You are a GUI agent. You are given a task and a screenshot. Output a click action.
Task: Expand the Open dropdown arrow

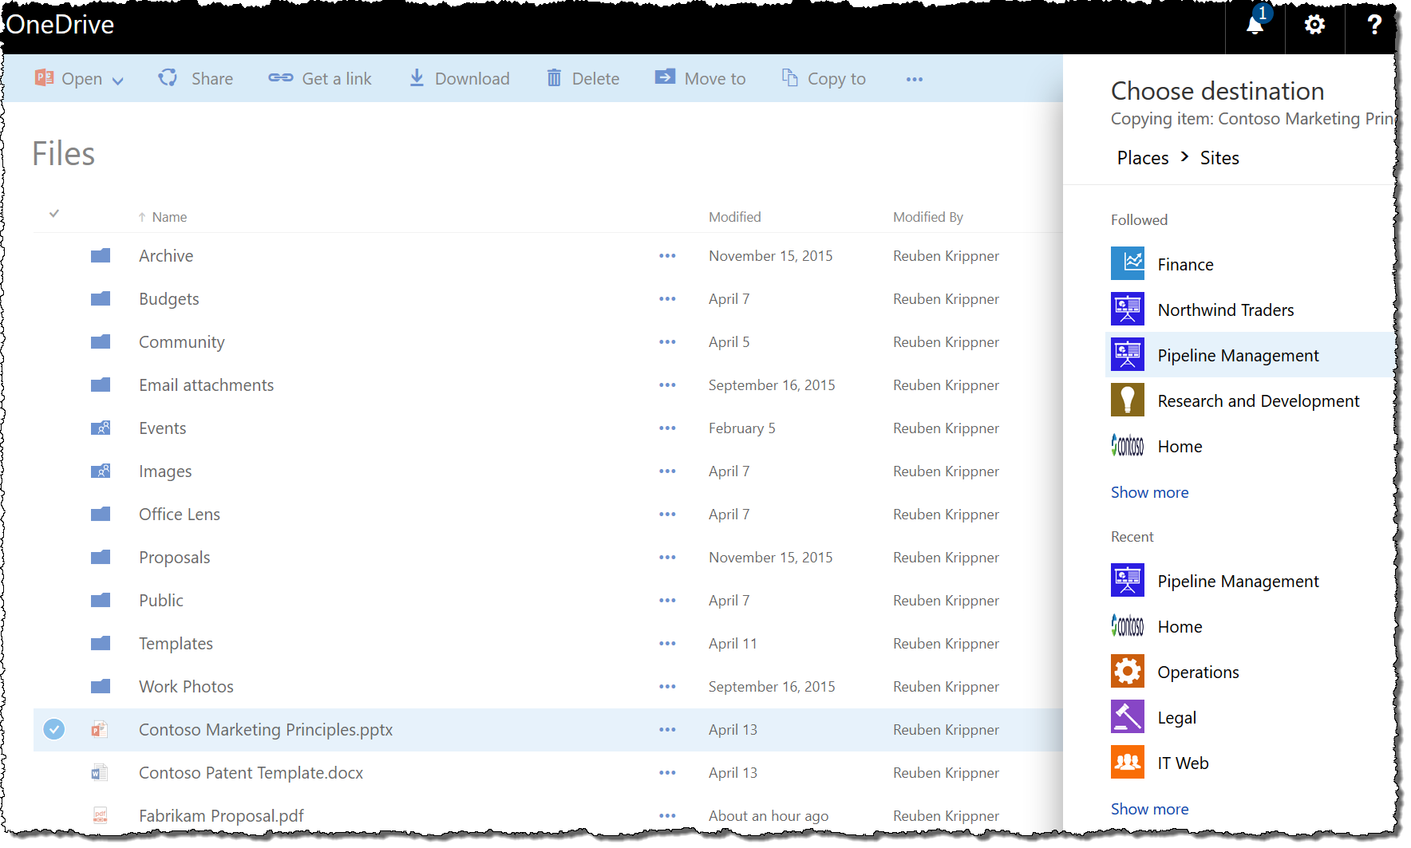click(118, 81)
